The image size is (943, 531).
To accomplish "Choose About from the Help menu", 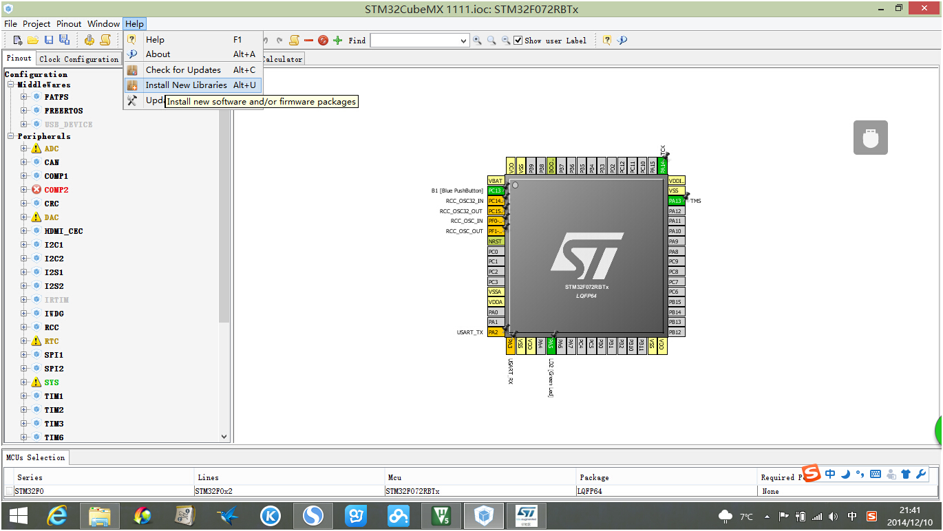I will coord(193,54).
